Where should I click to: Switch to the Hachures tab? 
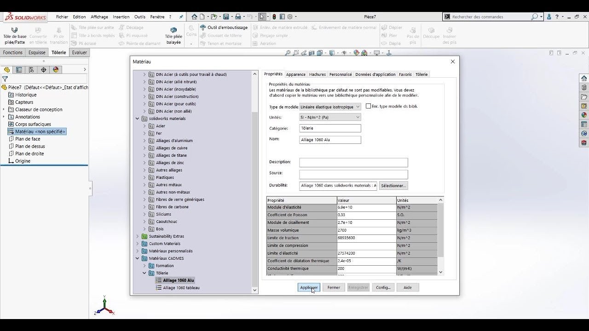pos(318,74)
